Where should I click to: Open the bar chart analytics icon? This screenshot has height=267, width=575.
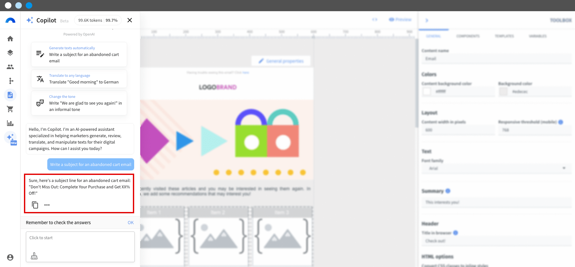click(10, 123)
